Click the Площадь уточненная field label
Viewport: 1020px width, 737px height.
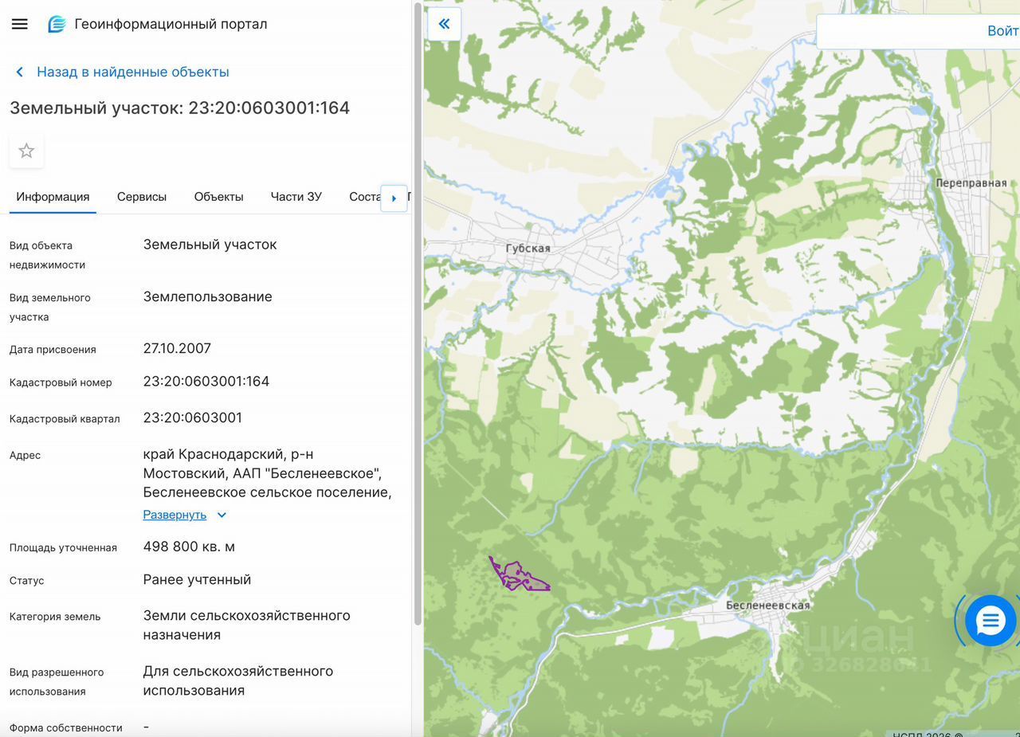pos(63,548)
